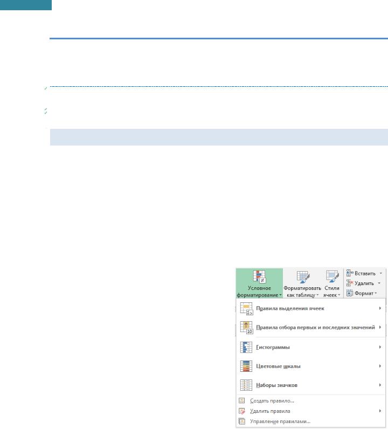The width and height of the screenshot is (388, 429).
Task: Click the Правила выделения ячеек icon
Action: (x=246, y=309)
